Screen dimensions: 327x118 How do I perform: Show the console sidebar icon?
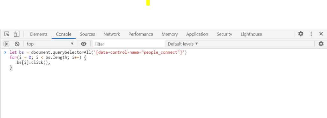tap(6, 44)
